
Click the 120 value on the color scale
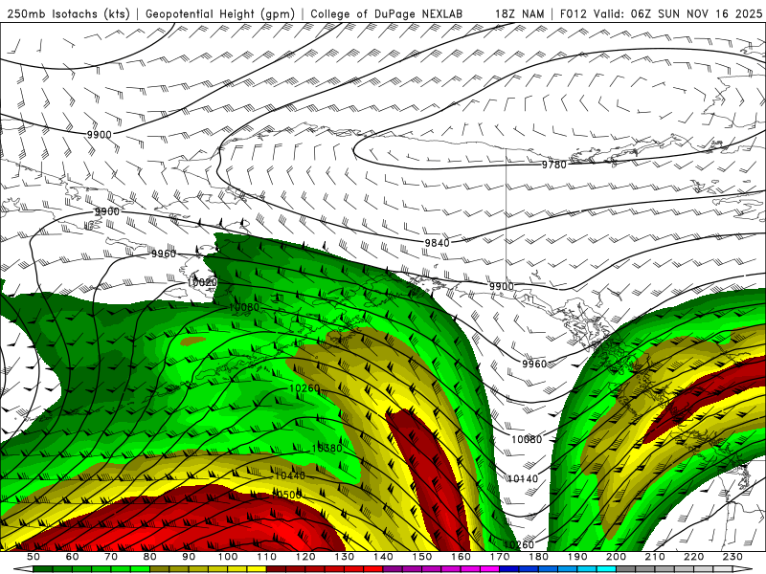tap(305, 557)
